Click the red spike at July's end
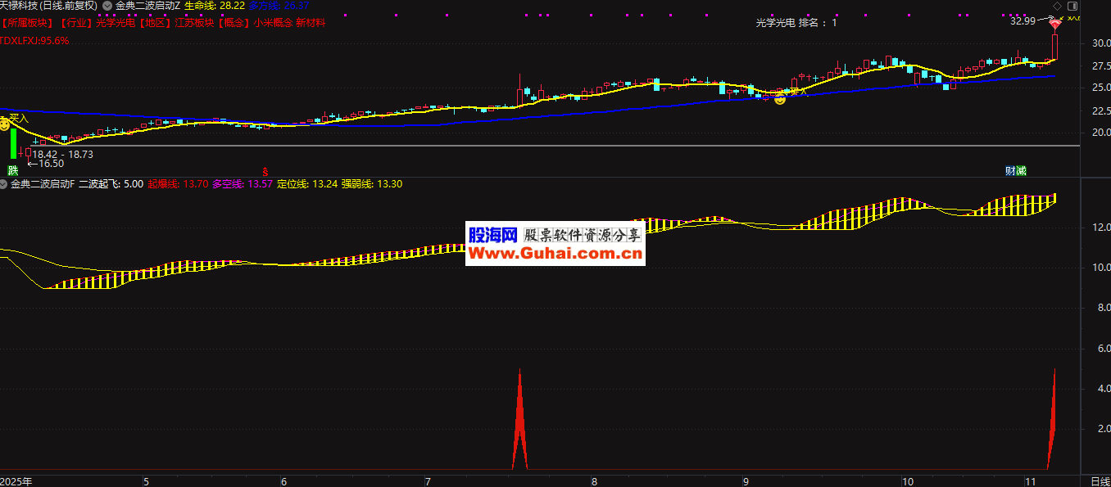Viewport: 1111px width, 487px height. [519, 426]
